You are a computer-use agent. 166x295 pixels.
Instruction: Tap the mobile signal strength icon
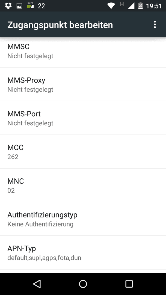pos(131,6)
